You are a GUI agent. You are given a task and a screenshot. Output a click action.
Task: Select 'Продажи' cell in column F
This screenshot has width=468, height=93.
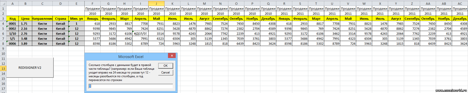93,8
